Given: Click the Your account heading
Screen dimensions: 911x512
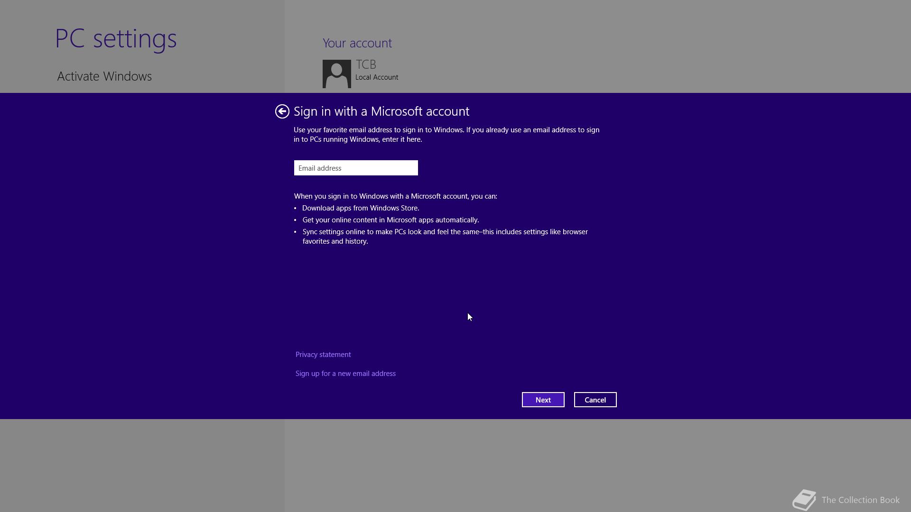Looking at the screenshot, I should click(x=357, y=43).
